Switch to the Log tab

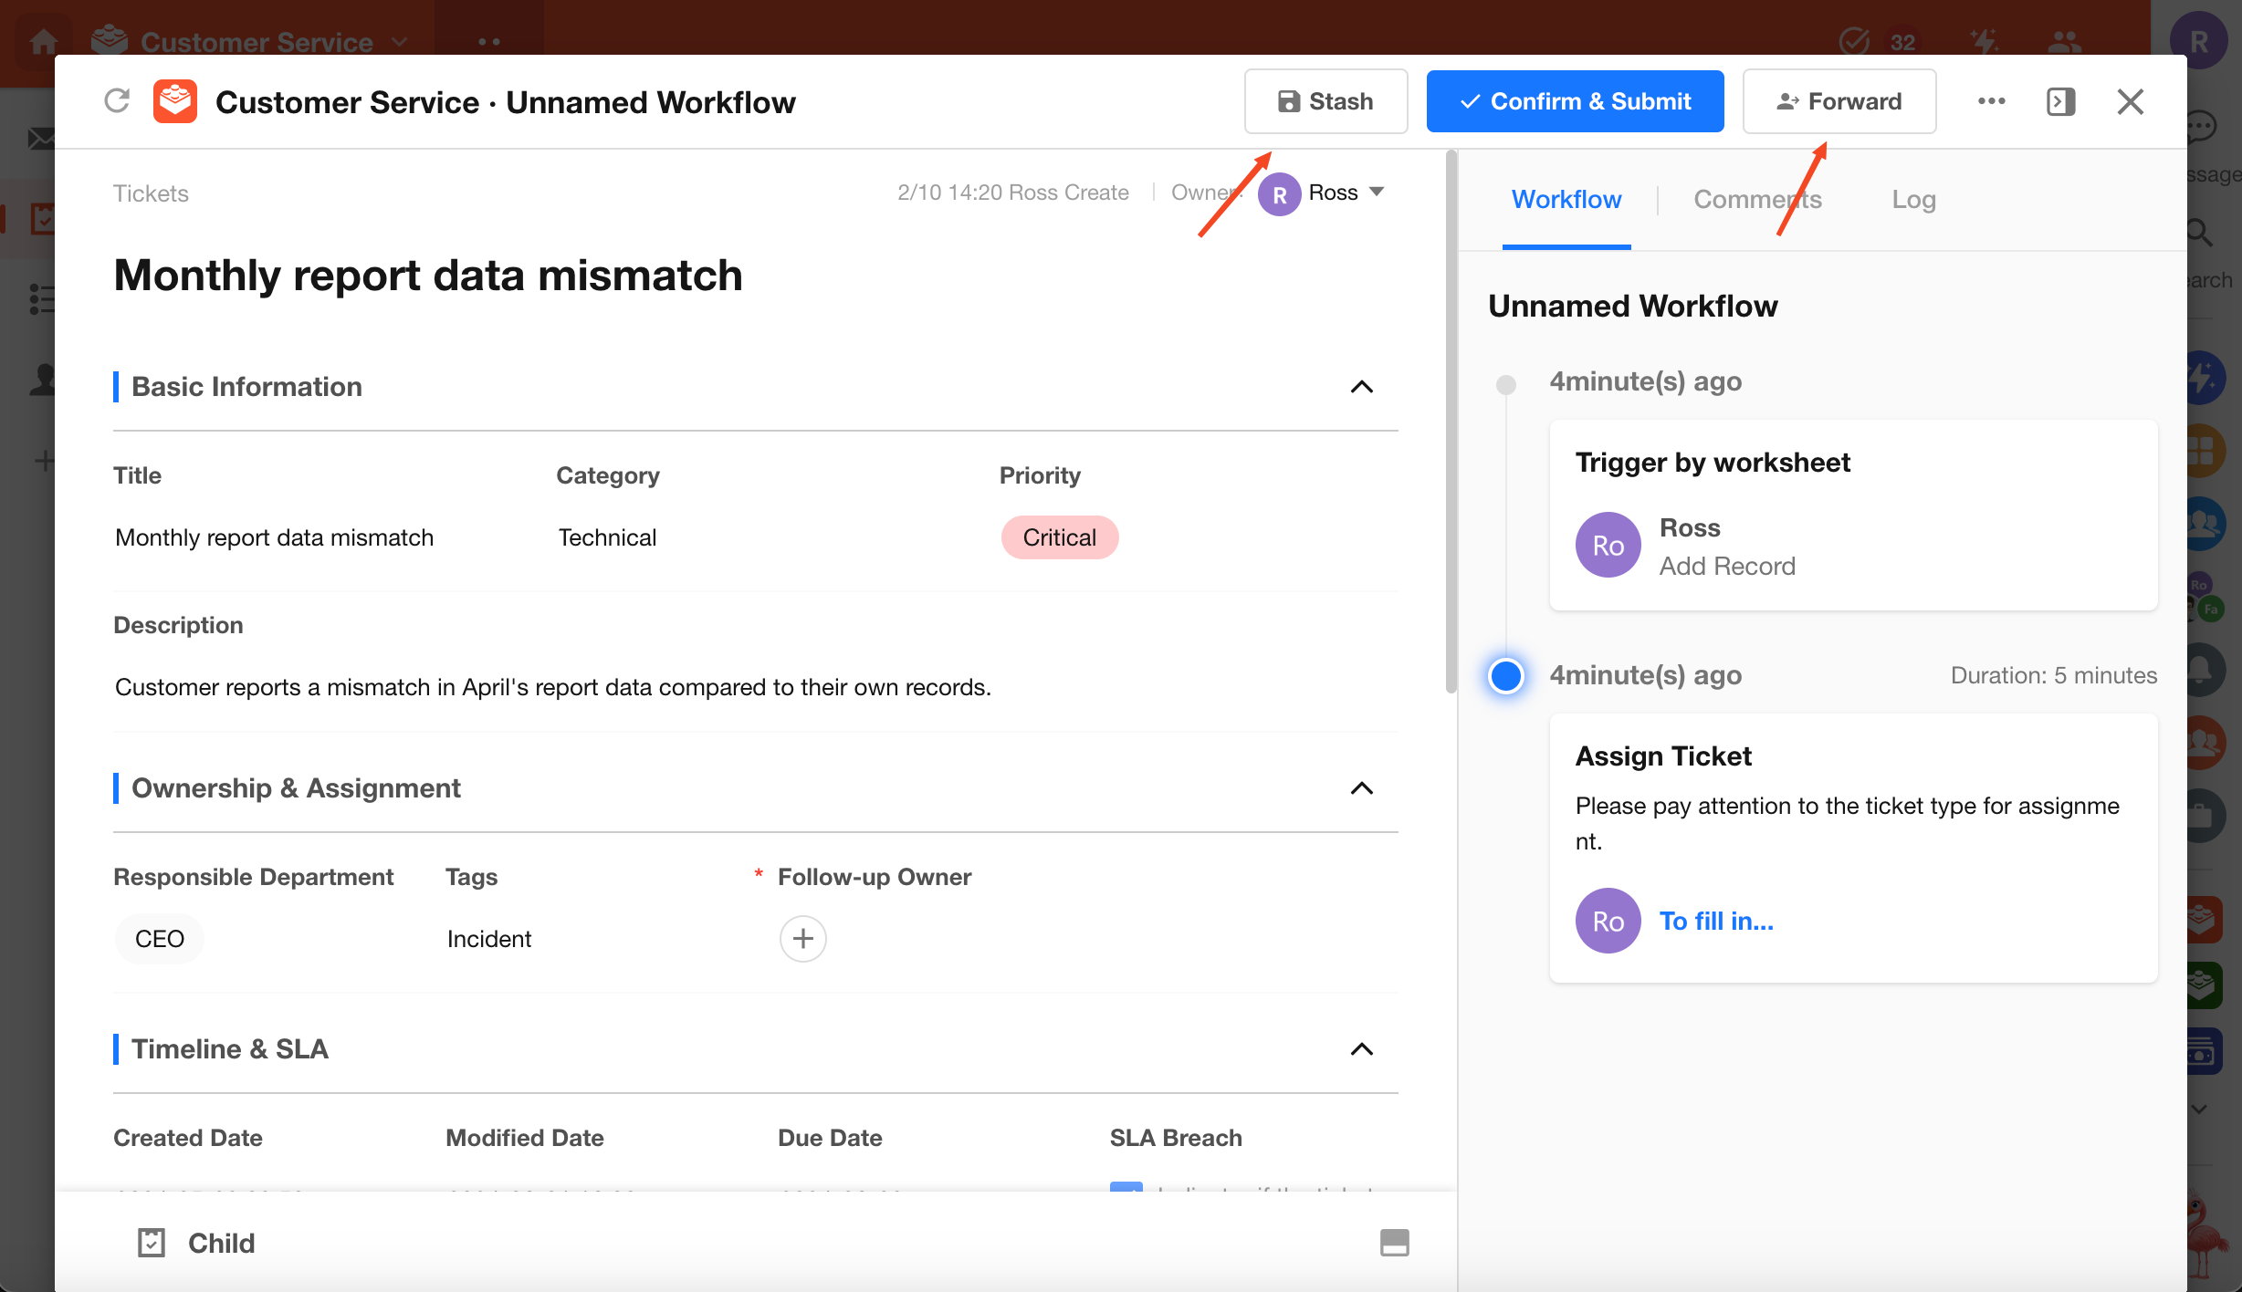[1913, 199]
